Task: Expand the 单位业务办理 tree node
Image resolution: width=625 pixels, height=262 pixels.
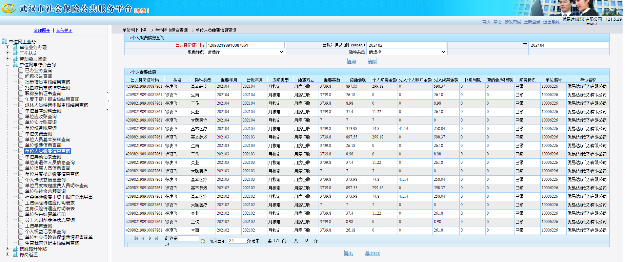Action: click(7, 47)
